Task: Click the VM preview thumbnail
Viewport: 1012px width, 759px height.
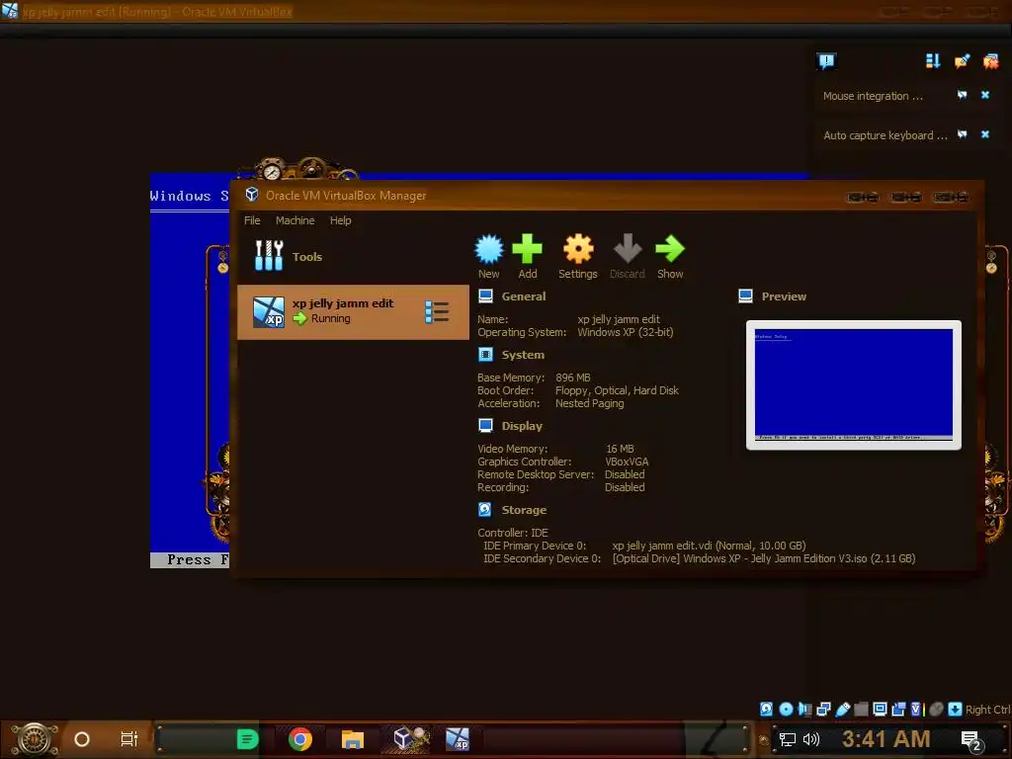Action: (x=853, y=384)
